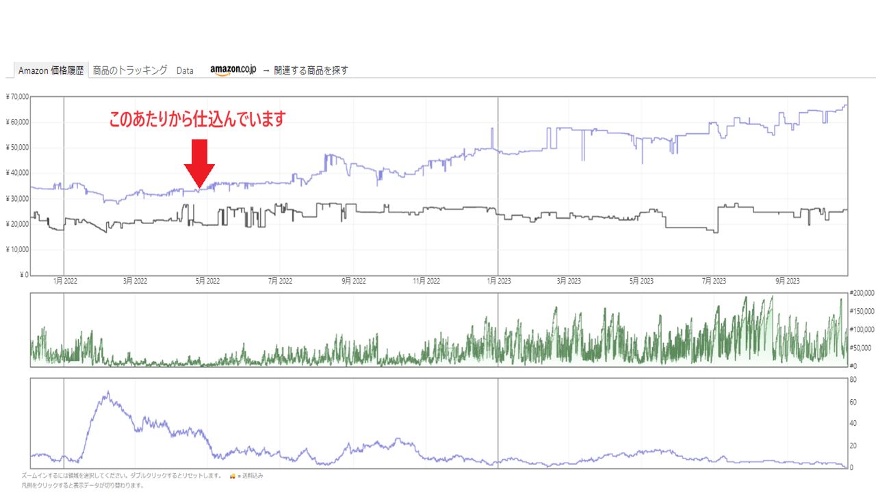Screen dimensions: 876x492
Task: Select the ¥ 30,000 price axis label
Action: (x=17, y=199)
